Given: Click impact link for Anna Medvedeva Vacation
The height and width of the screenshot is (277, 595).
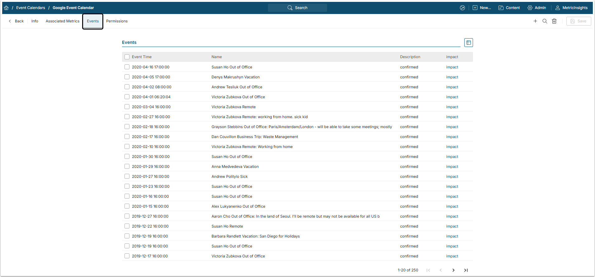Looking at the screenshot, I should coord(452,167).
